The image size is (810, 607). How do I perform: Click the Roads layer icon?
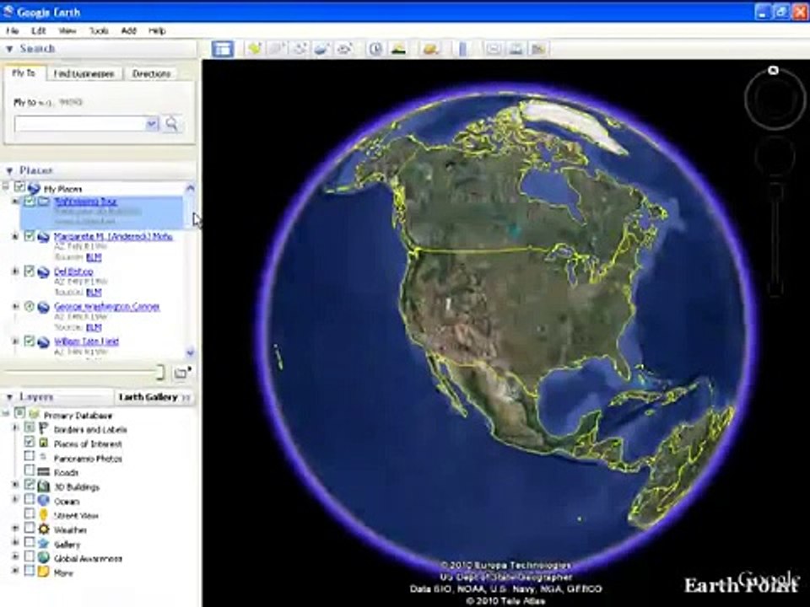[x=44, y=472]
